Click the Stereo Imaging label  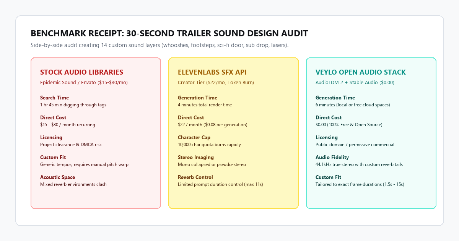[196, 157]
